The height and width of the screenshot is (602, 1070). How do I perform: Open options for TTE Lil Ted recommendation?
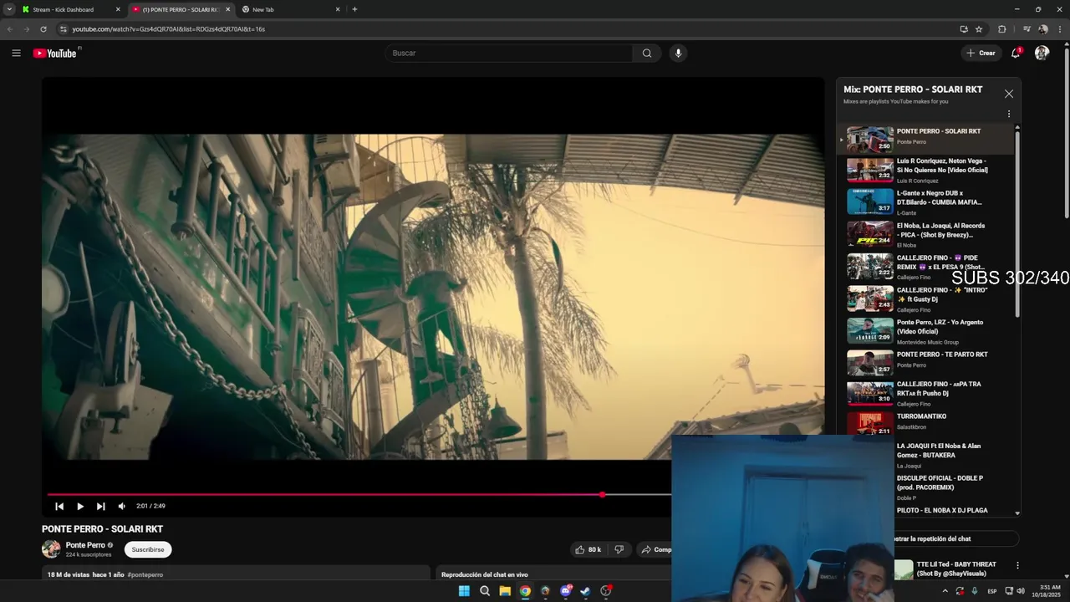coord(1017,565)
